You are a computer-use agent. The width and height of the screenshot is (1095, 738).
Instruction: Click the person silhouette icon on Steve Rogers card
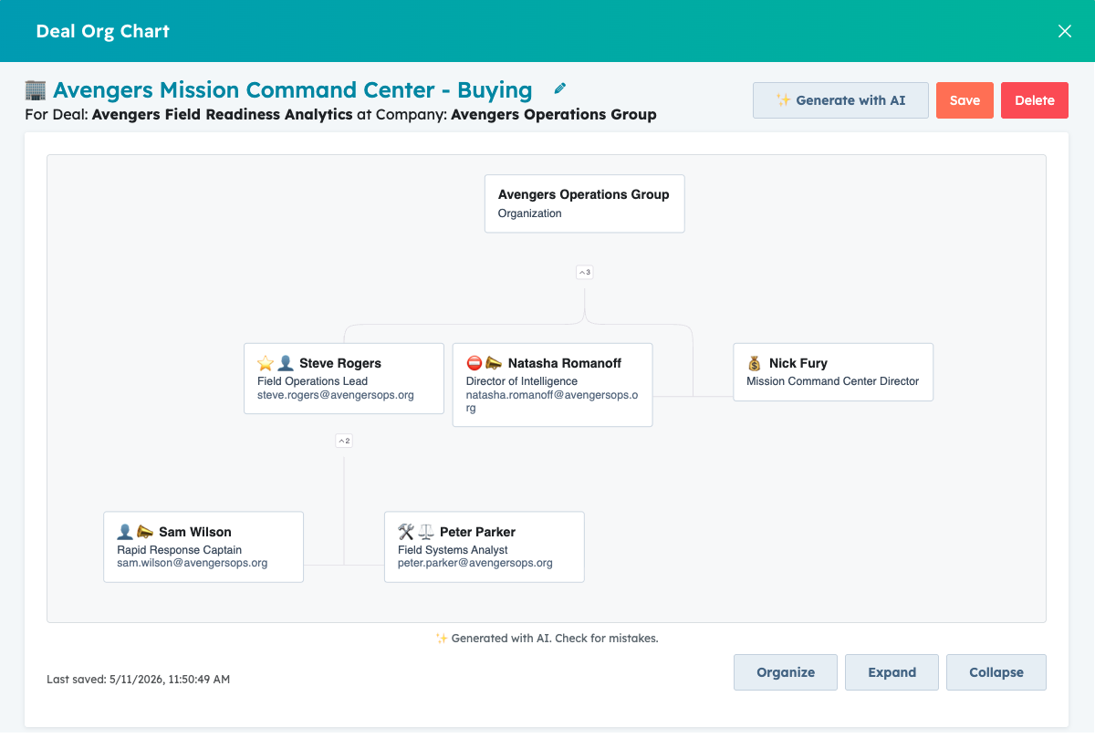click(x=286, y=363)
